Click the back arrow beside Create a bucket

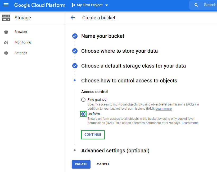(73, 18)
